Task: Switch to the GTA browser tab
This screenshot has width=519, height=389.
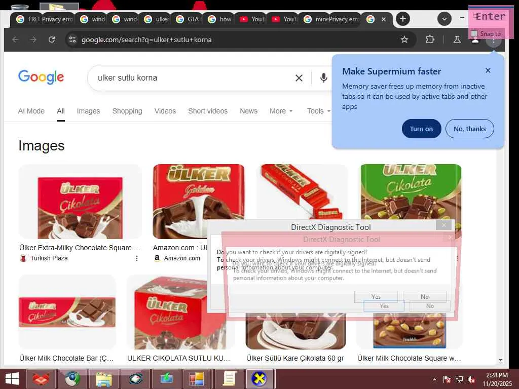Action: pos(188,19)
